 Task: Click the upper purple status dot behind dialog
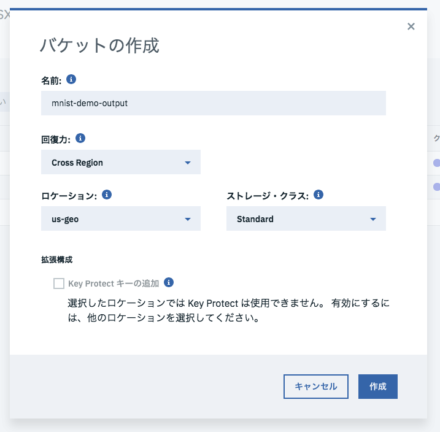tap(436, 163)
